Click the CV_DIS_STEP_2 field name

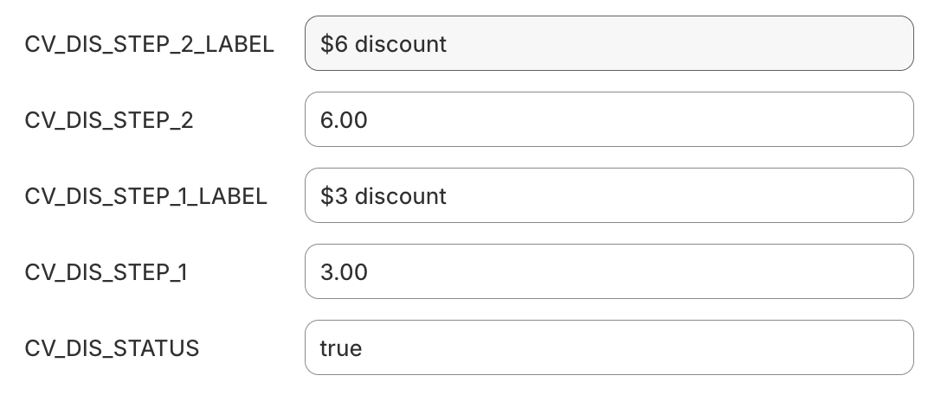(109, 120)
